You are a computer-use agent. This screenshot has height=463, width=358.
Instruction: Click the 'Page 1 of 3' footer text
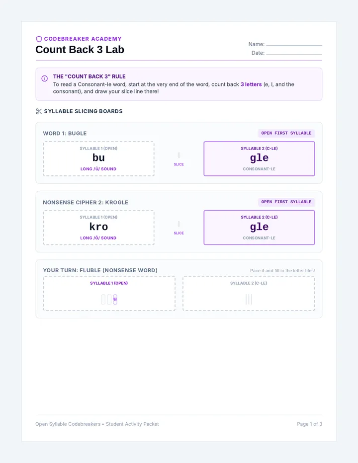(309, 424)
